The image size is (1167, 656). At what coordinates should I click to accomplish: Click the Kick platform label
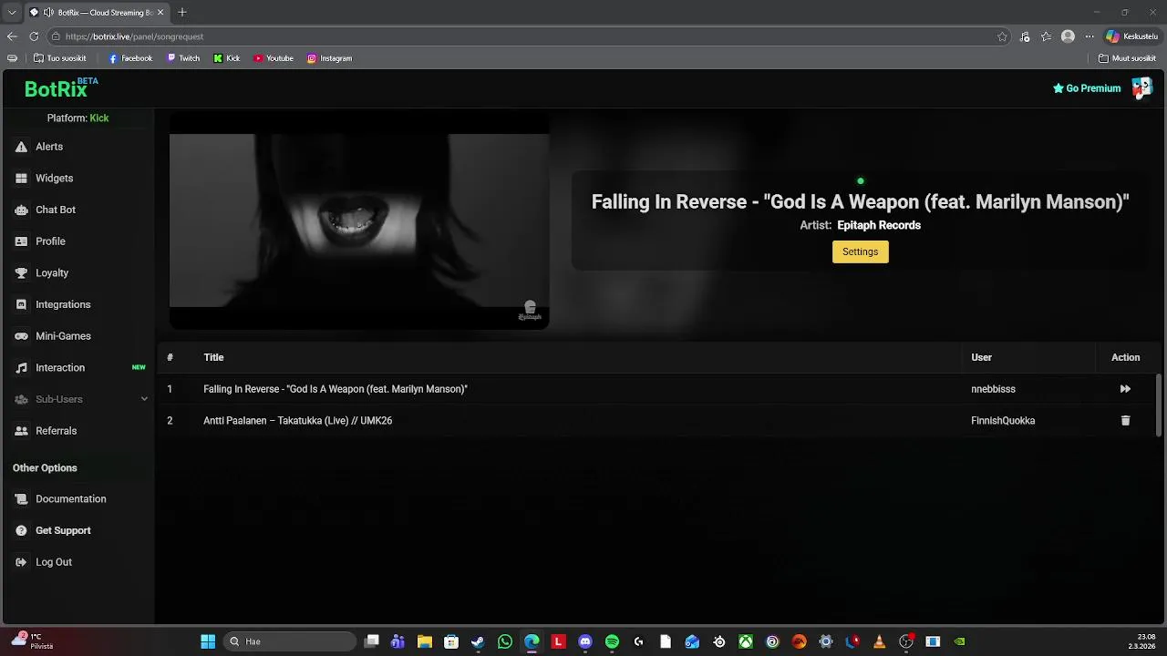98,118
